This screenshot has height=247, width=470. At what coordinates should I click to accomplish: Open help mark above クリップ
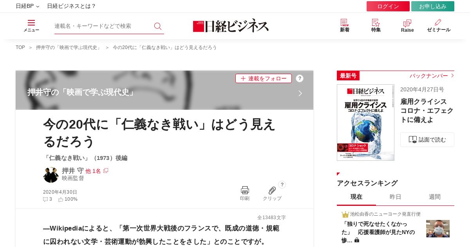pyautogui.click(x=282, y=185)
